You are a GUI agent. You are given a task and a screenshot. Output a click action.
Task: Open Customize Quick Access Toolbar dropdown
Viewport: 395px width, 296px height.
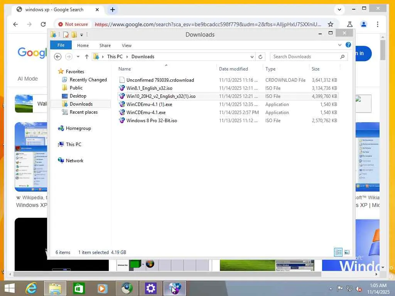point(82,35)
